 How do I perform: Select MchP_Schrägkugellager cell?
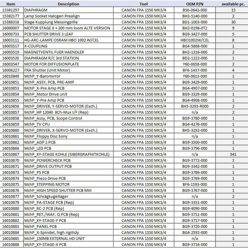pyautogui.click(x=68, y=196)
